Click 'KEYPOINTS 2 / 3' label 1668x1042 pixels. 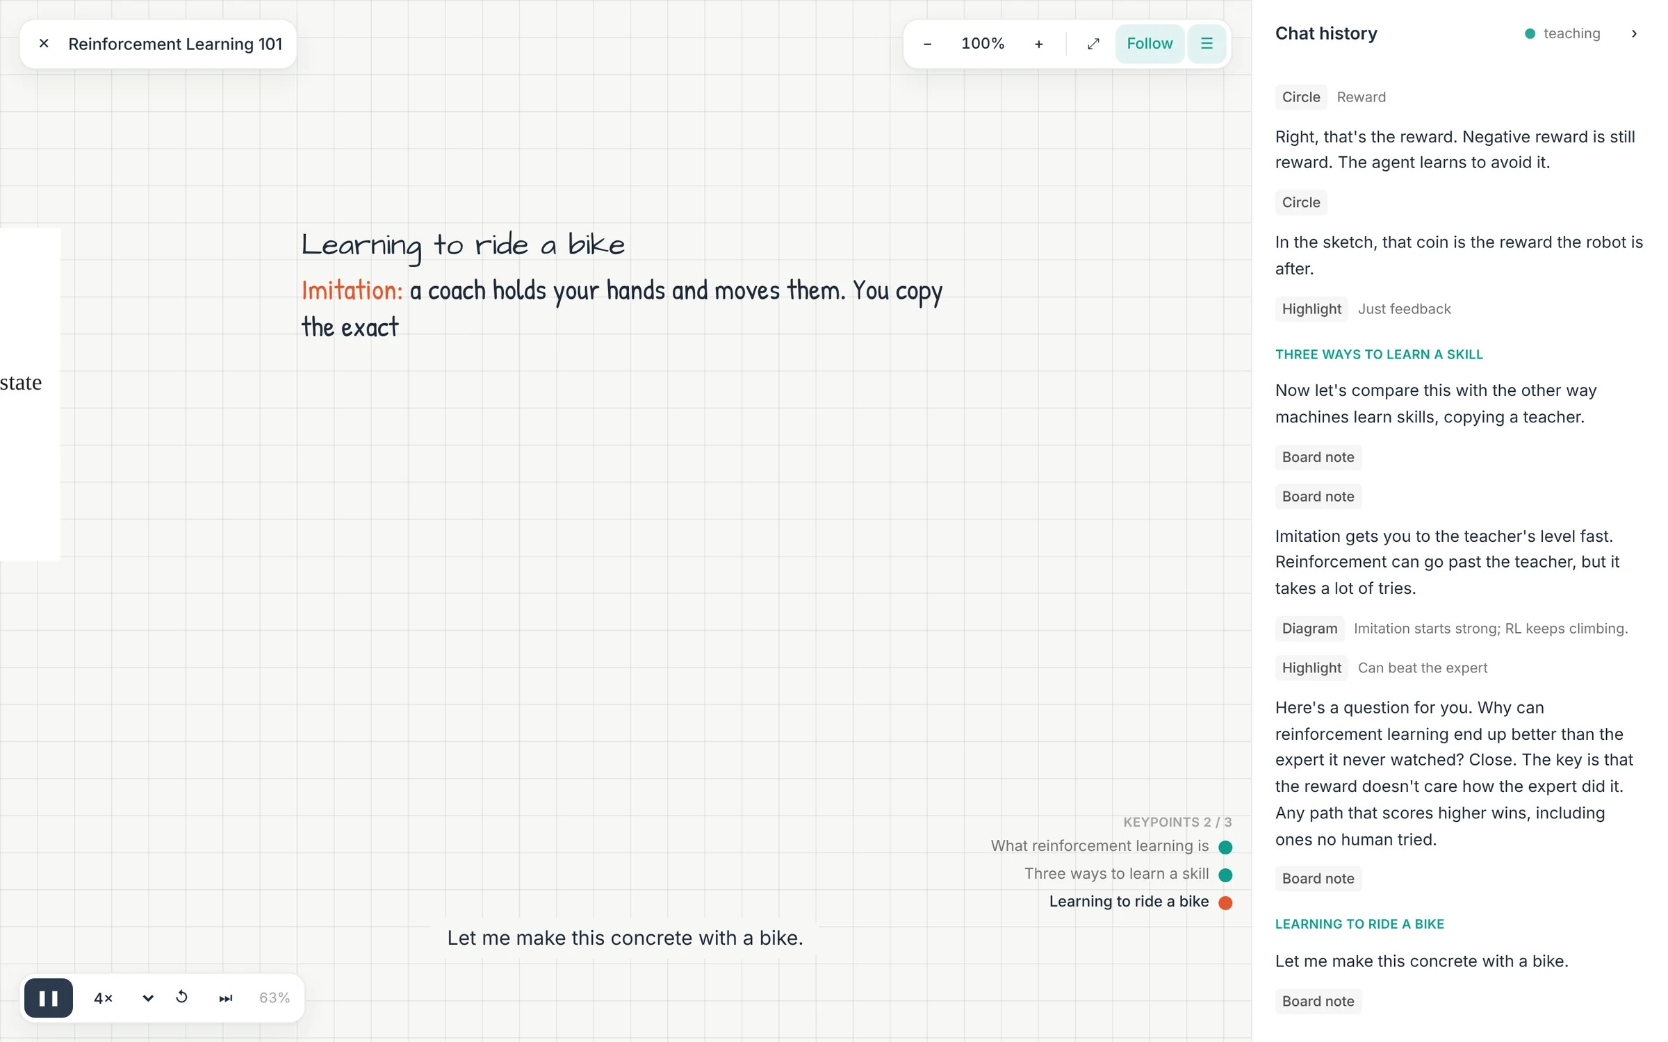[1177, 822]
